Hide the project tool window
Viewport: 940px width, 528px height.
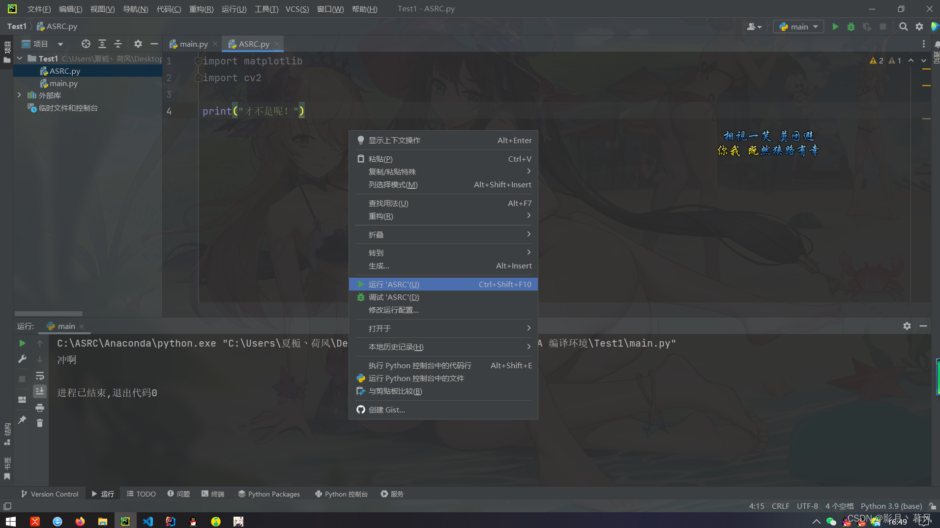pyautogui.click(x=154, y=44)
